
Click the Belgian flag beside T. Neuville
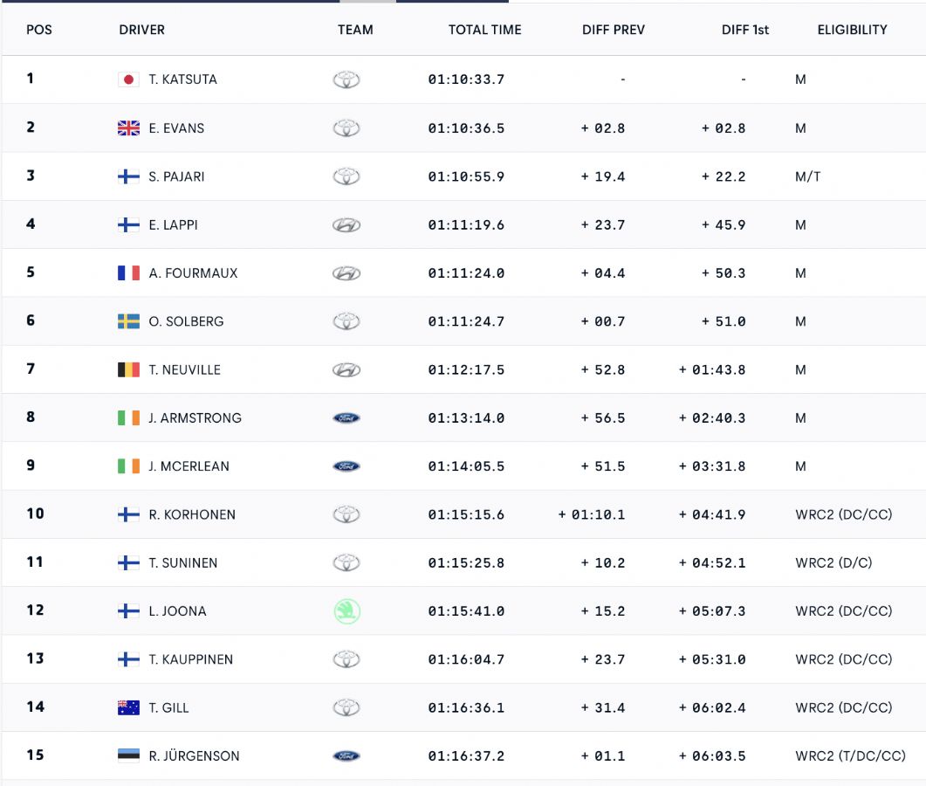tap(128, 370)
